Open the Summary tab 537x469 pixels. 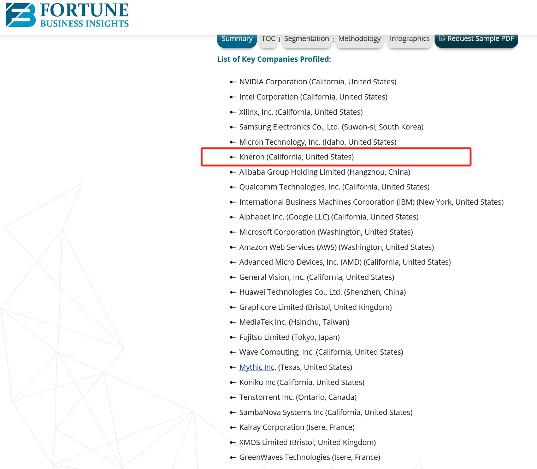pos(237,40)
